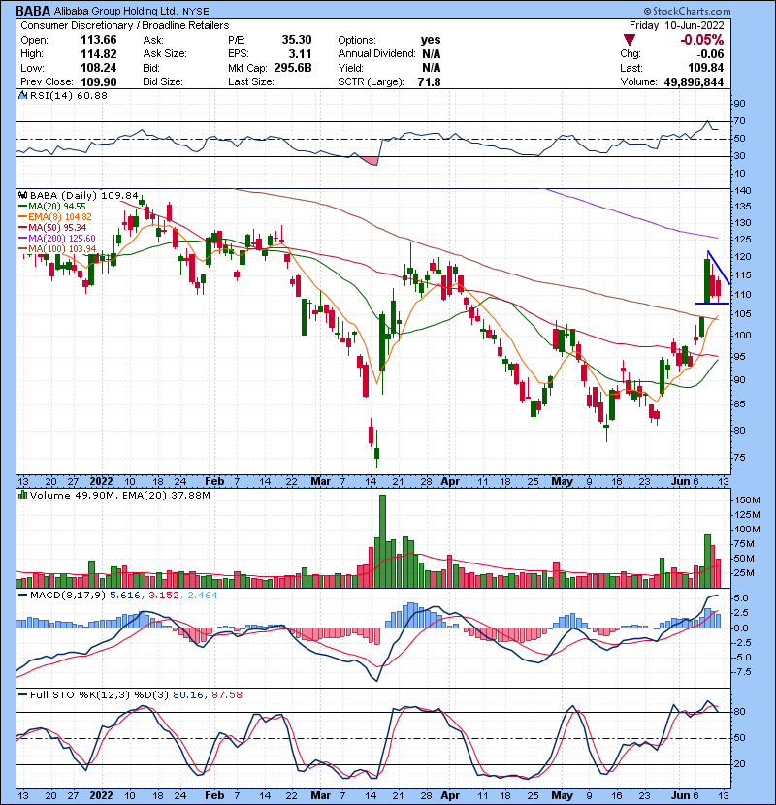
Task: Click the Last price 109.84
Action: (705, 68)
